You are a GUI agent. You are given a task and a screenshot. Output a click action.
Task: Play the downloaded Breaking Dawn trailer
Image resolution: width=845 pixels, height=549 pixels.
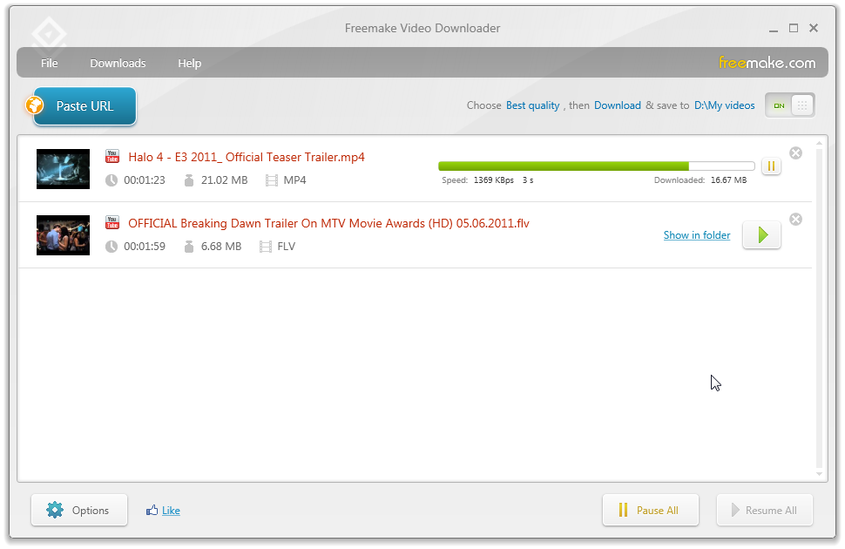pyautogui.click(x=761, y=235)
